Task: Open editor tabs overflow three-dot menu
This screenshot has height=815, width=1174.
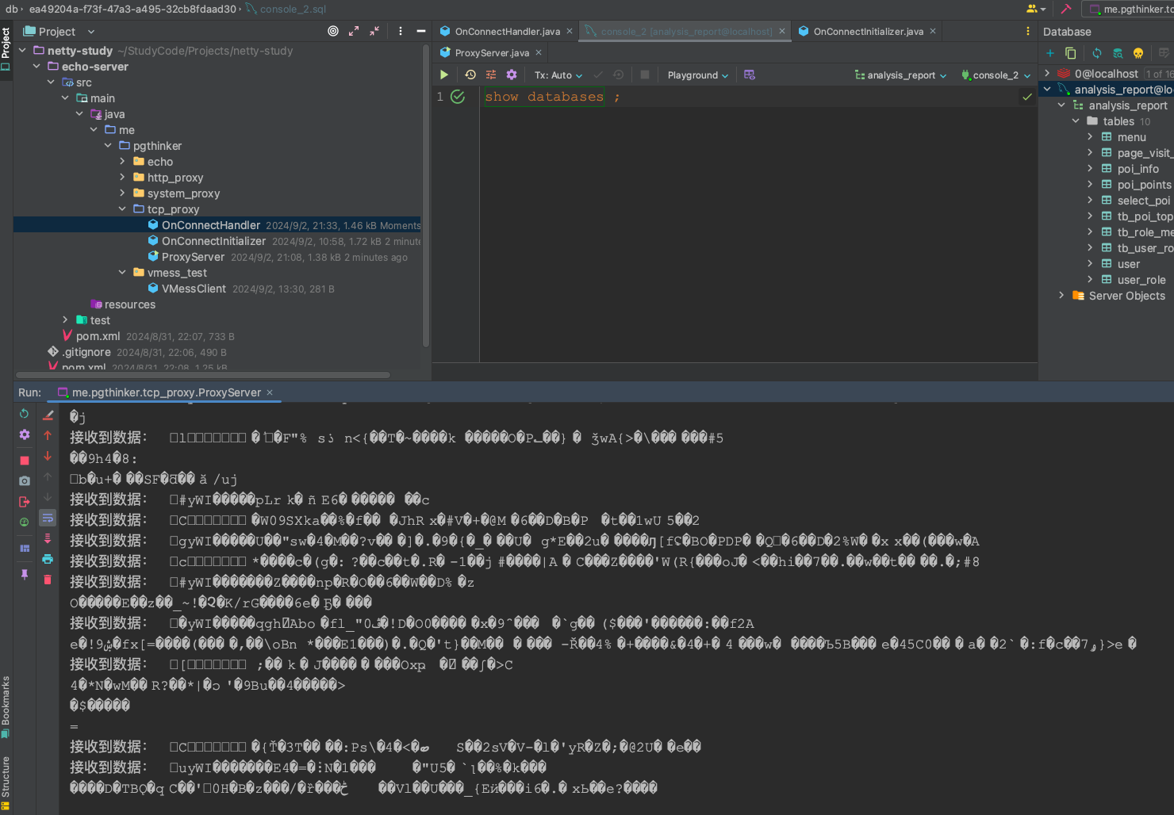Action: click(1028, 31)
